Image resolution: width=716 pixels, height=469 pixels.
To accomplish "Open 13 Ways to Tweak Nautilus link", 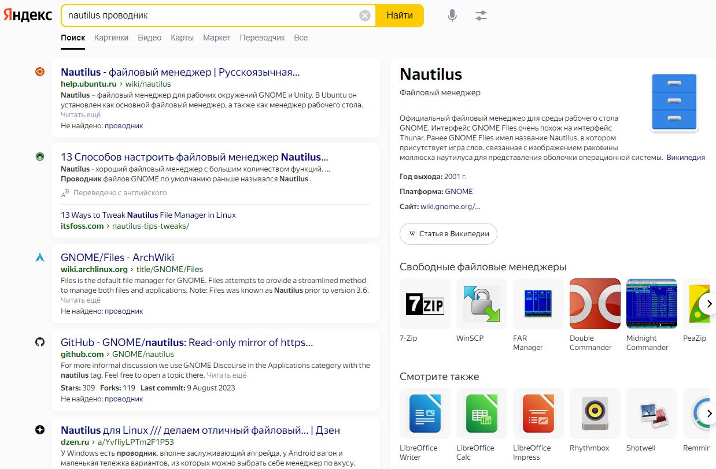I will coord(148,215).
